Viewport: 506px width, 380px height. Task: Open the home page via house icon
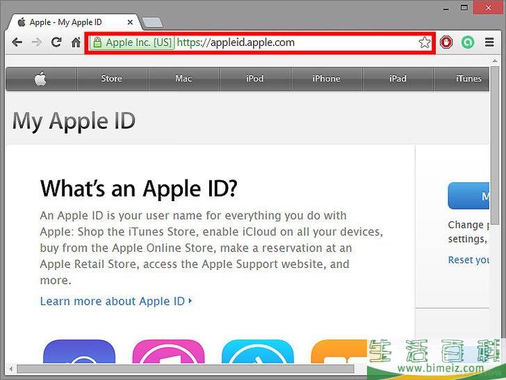(x=76, y=42)
